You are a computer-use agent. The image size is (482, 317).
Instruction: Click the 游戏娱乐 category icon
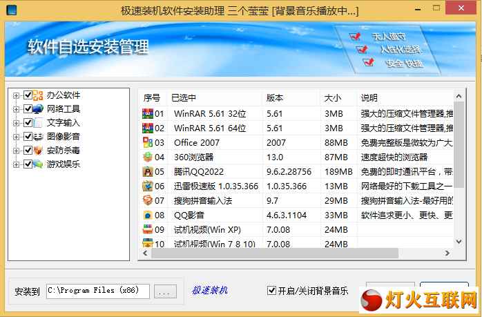38,164
